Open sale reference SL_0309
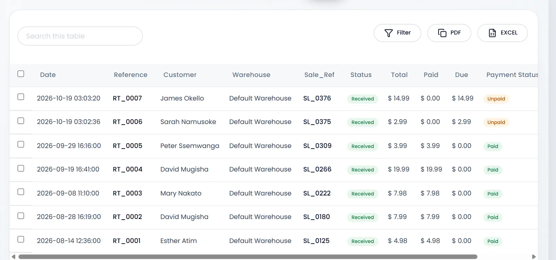Screen dimensions: 556x260 pos(317,146)
